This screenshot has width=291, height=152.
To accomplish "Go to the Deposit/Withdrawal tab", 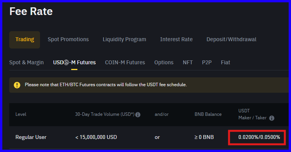I will point(231,39).
